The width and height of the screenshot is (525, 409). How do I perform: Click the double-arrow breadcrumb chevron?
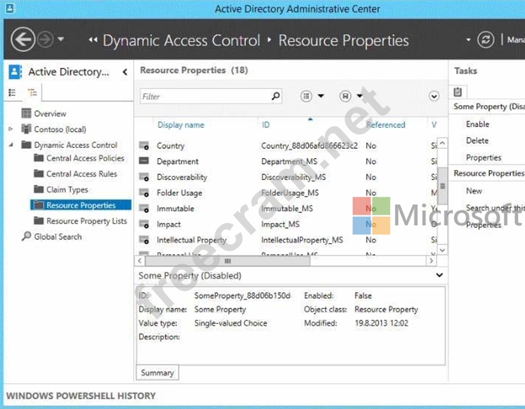pos(93,40)
